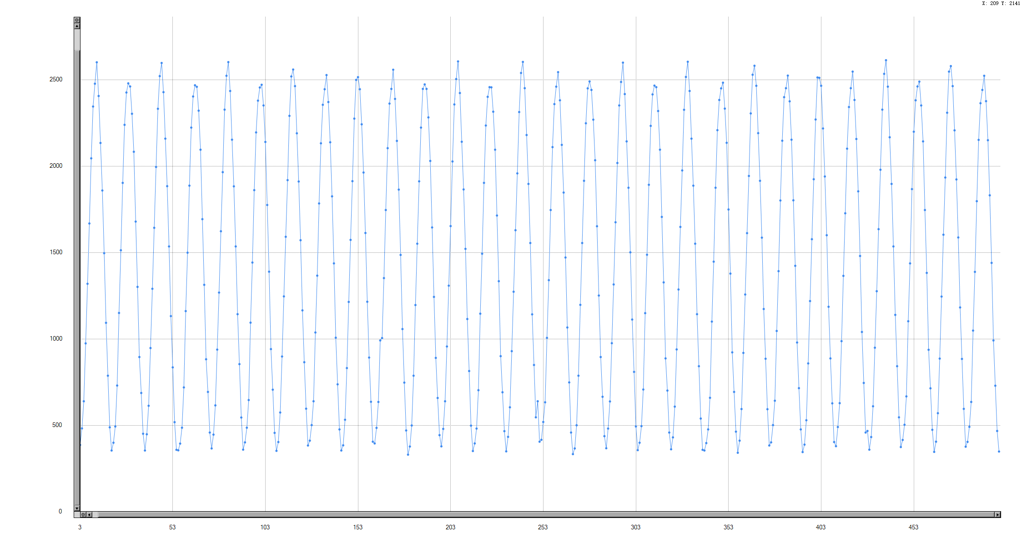Click the 1500 label on the Y axis
Image resolution: width=1032 pixels, height=558 pixels.
56,252
